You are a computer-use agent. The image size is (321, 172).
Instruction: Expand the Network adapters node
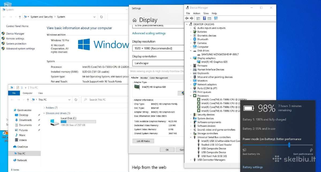191,85
